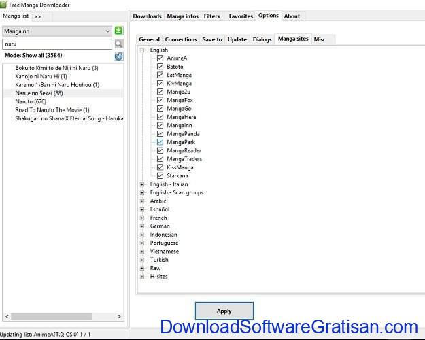Uncheck the MangaFox checkbox

[160, 100]
